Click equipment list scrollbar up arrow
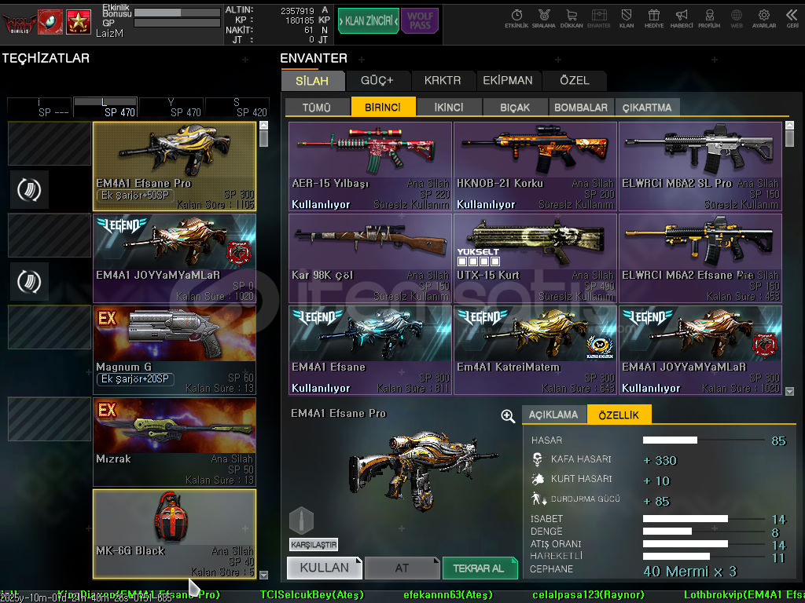Screen dimensions: 805x603 pos(264,125)
